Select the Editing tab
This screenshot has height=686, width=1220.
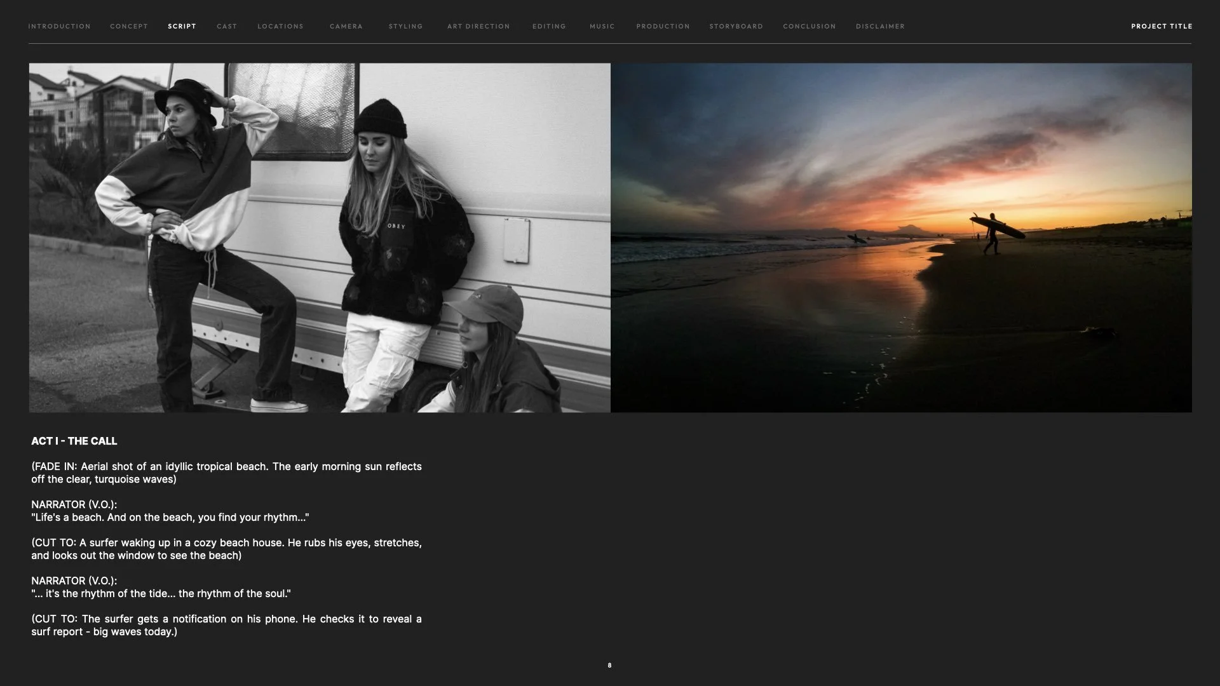(x=549, y=26)
